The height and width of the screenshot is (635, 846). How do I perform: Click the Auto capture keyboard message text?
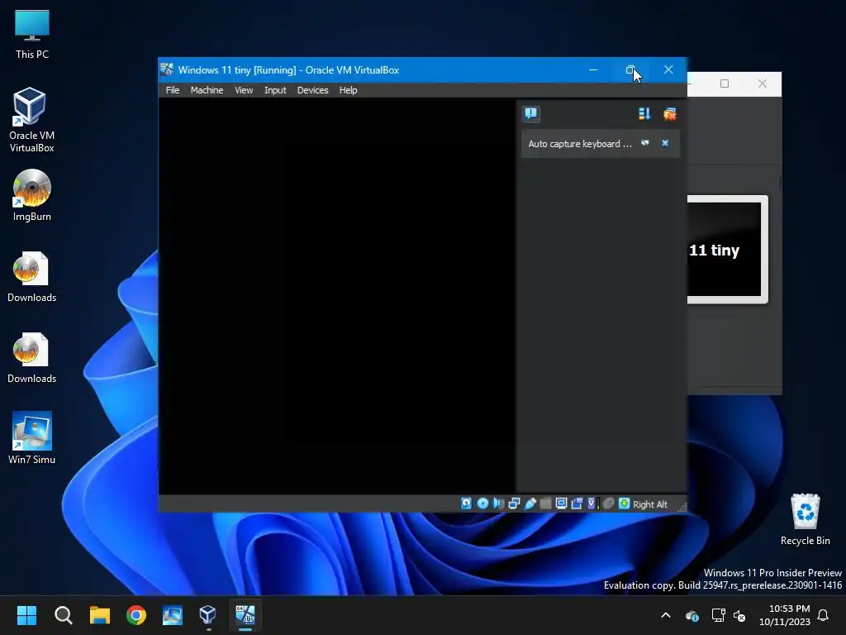(x=579, y=144)
